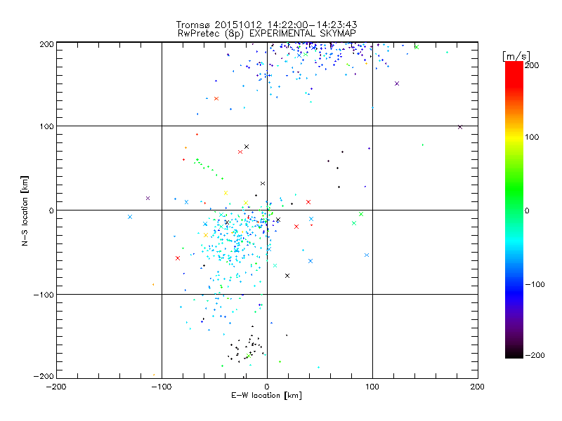Select the color bar's "100" tick label
The image size is (562, 421).
[532, 137]
